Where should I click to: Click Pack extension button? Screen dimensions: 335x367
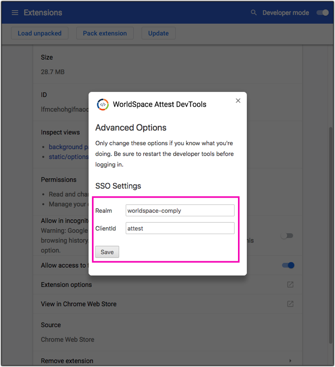coord(105,33)
